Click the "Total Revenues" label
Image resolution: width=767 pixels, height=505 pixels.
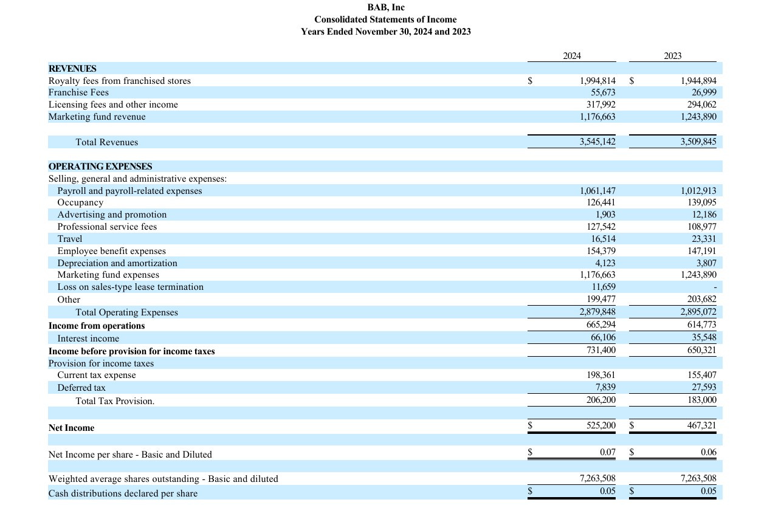tap(107, 142)
